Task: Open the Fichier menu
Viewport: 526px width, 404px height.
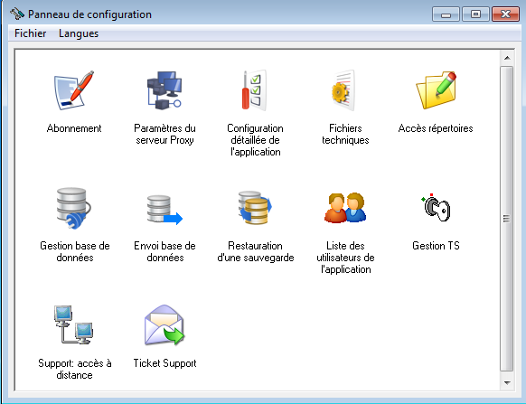Action: coord(30,33)
